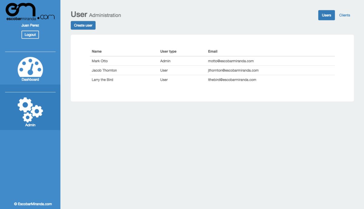Image resolution: width=364 pixels, height=209 pixels.
Task: Switch to the Users tab
Action: click(x=326, y=15)
